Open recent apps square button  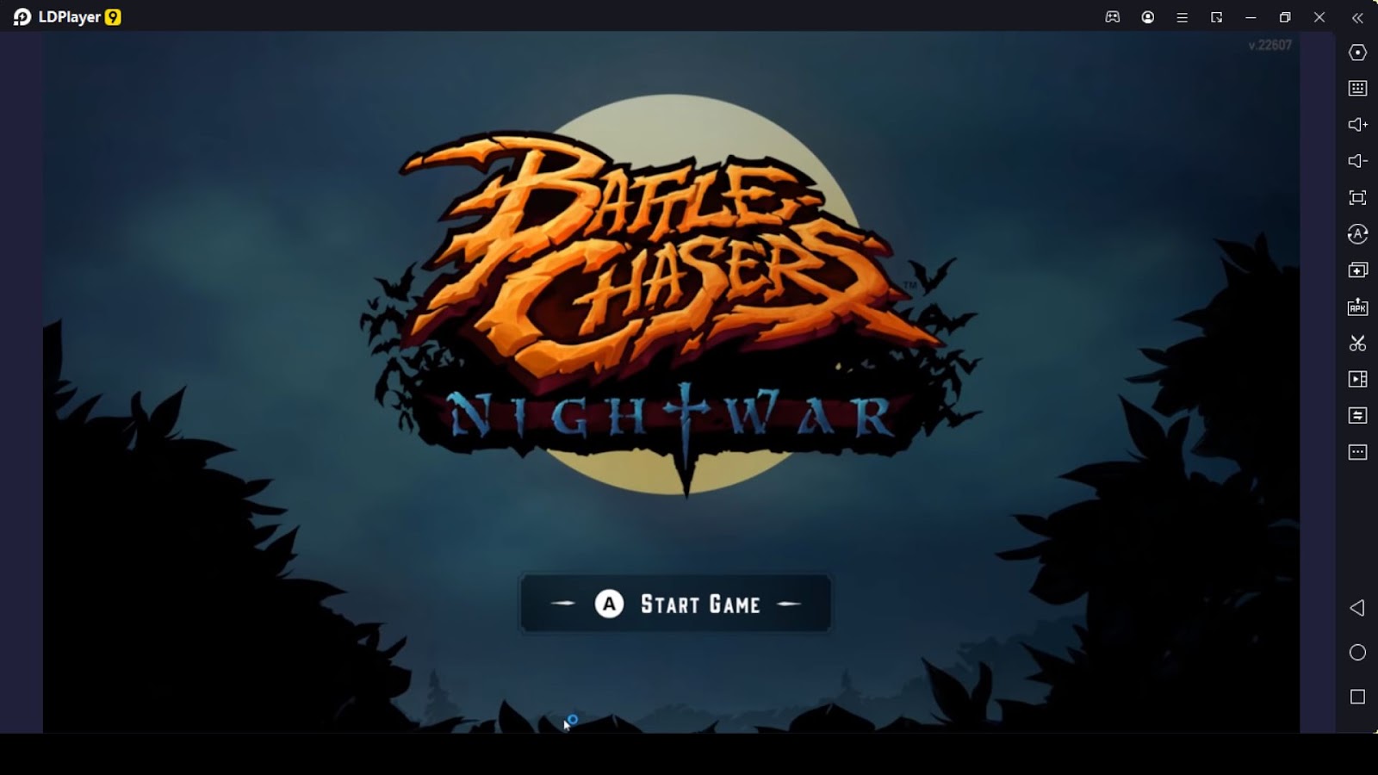1357,697
